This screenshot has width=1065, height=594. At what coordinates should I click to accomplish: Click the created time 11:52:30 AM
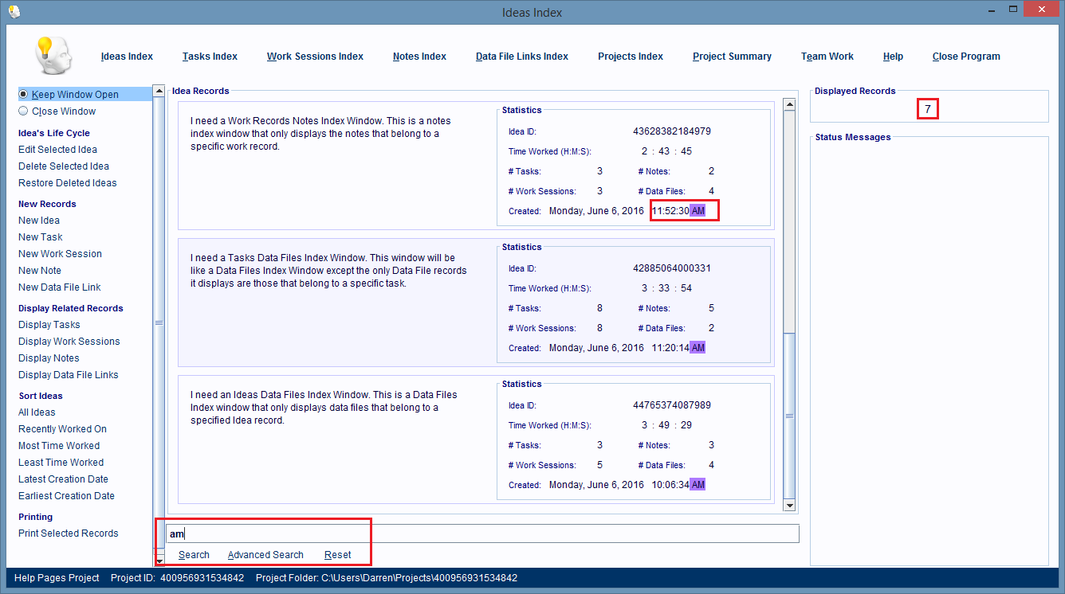678,211
